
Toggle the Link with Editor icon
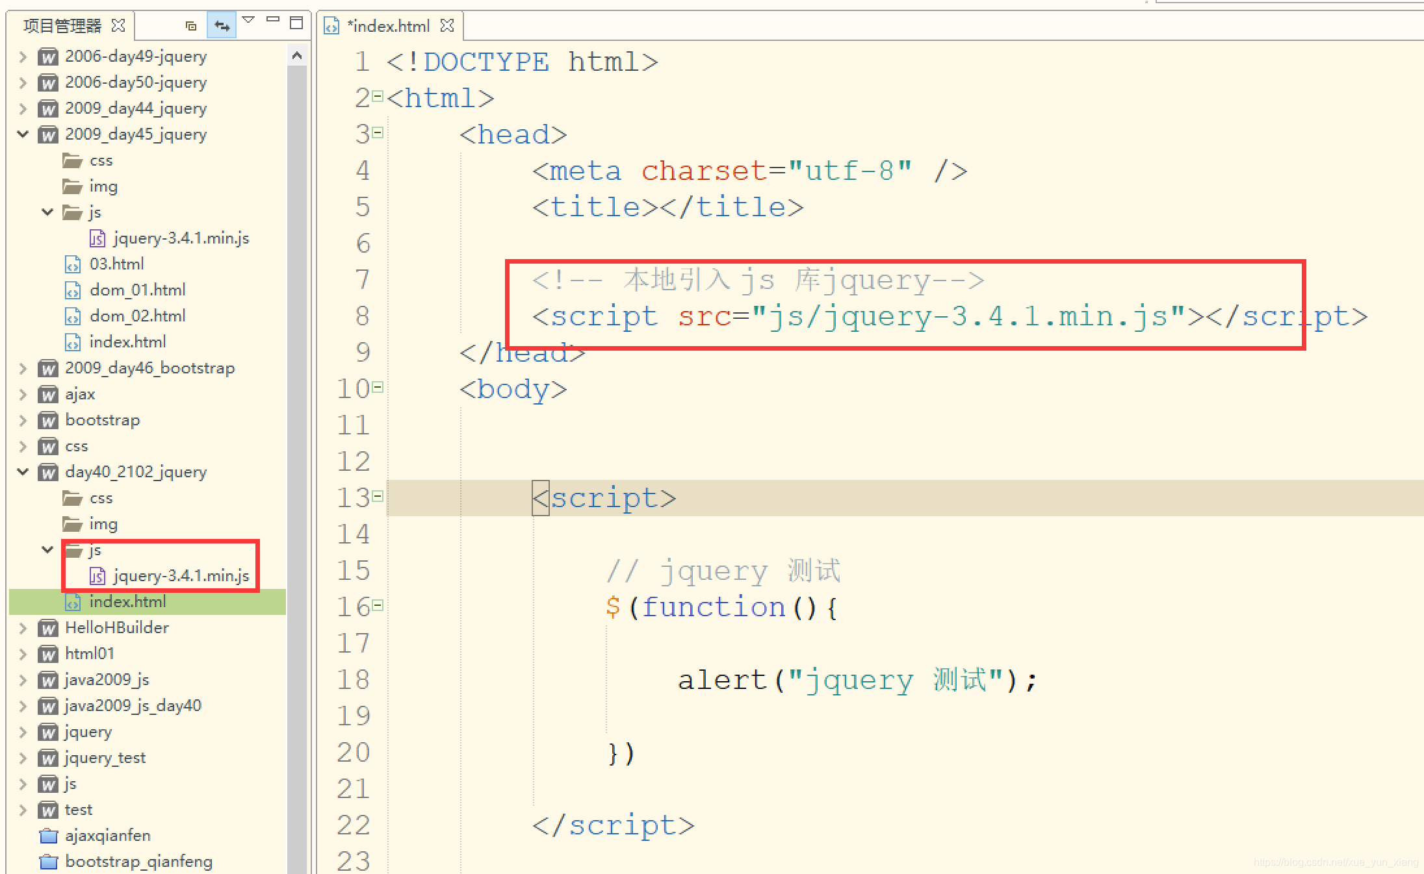point(221,25)
